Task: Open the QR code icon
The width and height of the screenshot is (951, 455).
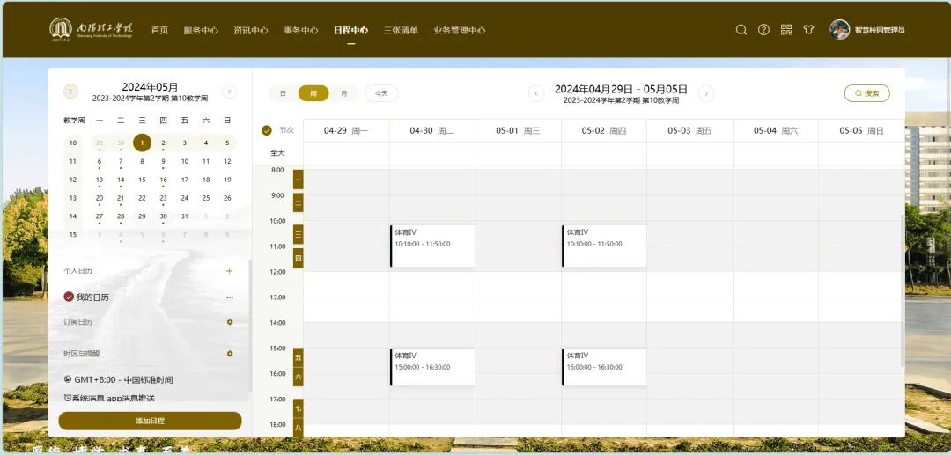Action: pos(786,30)
